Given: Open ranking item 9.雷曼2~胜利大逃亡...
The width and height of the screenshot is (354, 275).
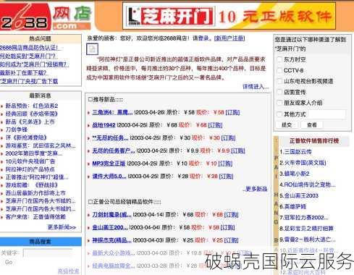Looking at the screenshot, I should pos(308,240).
